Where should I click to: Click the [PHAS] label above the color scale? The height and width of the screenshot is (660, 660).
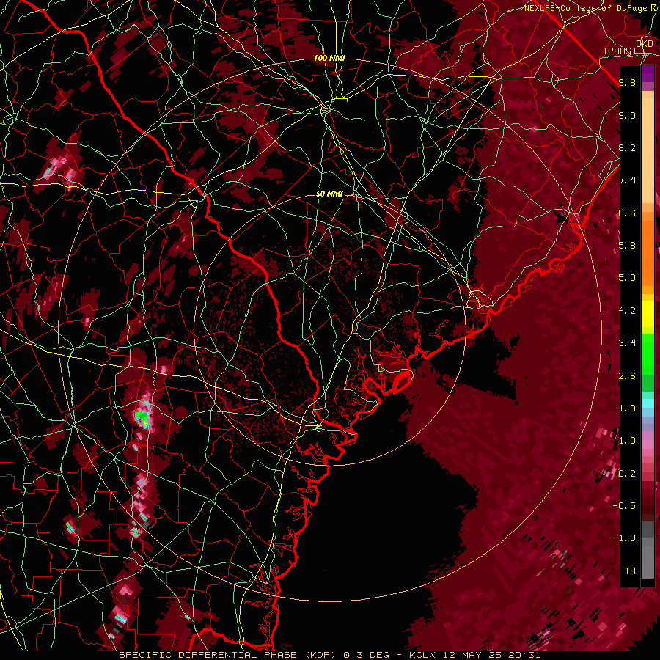(x=620, y=51)
